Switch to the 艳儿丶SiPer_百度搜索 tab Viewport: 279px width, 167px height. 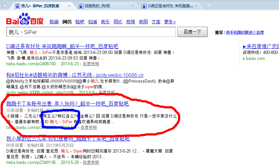click(x=43, y=6)
